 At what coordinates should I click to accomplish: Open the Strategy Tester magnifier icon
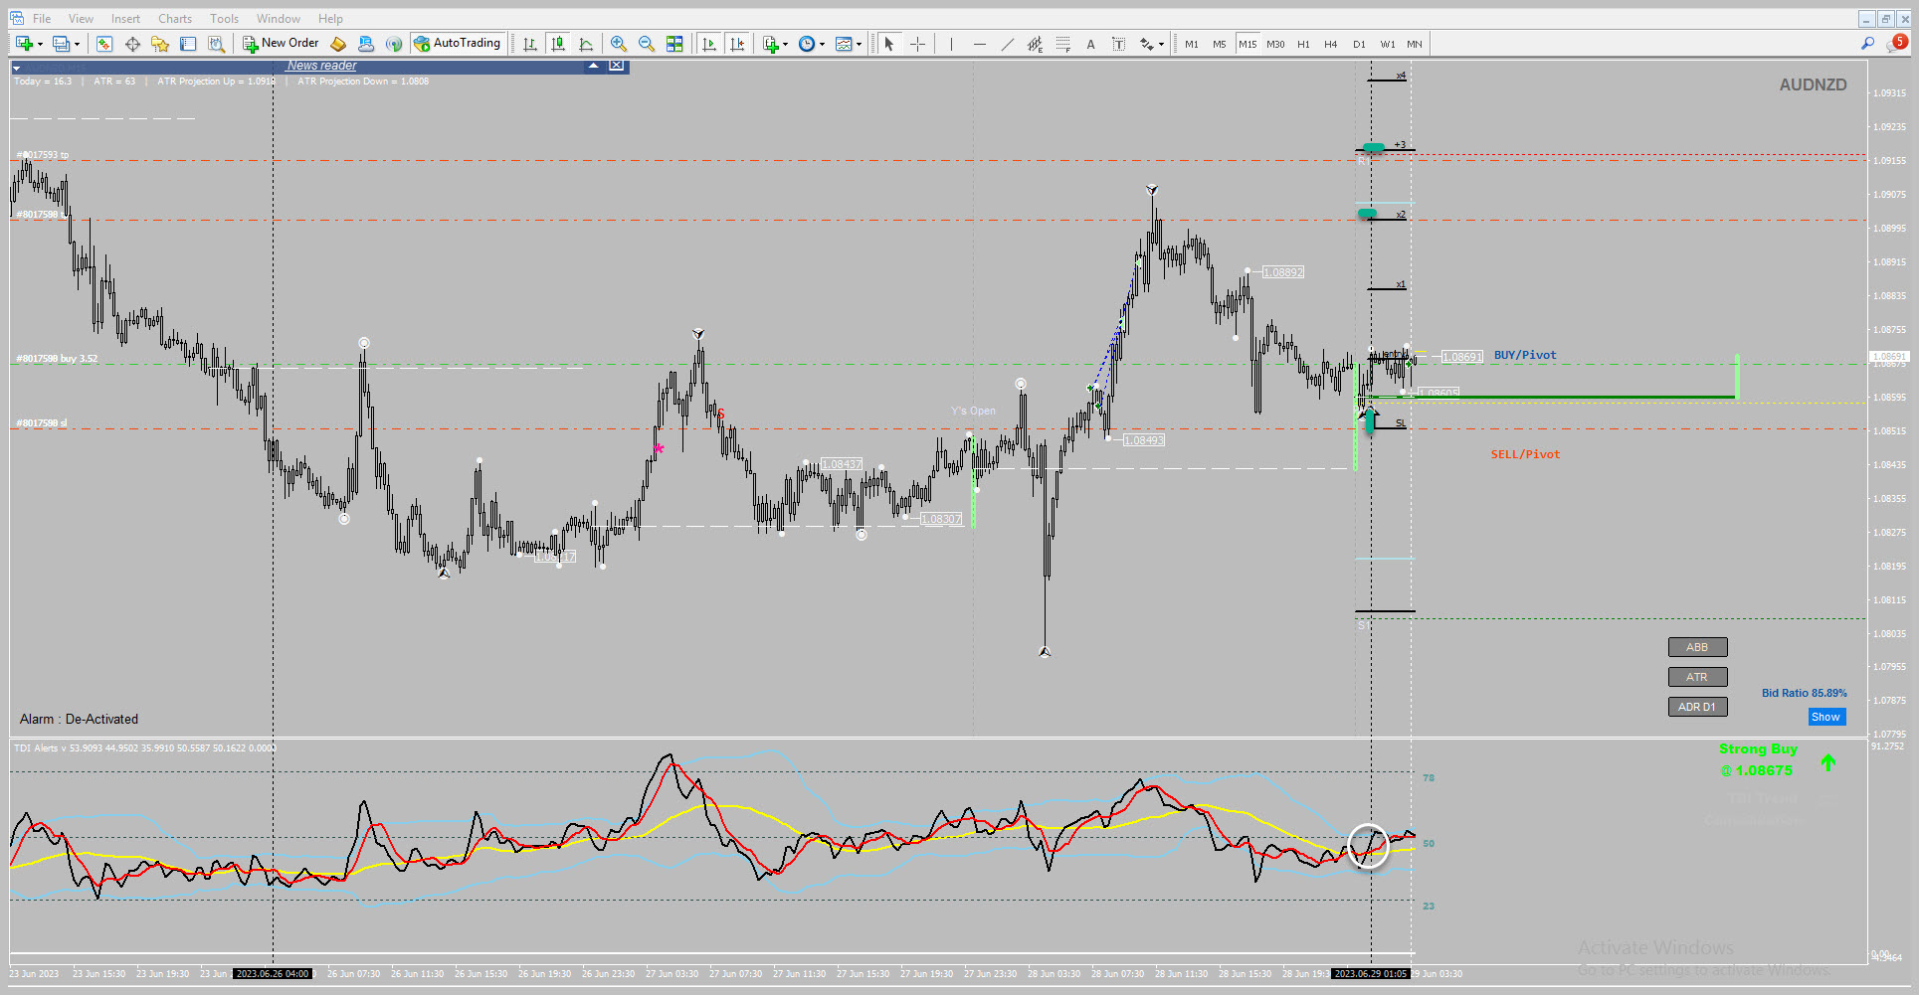click(x=216, y=44)
